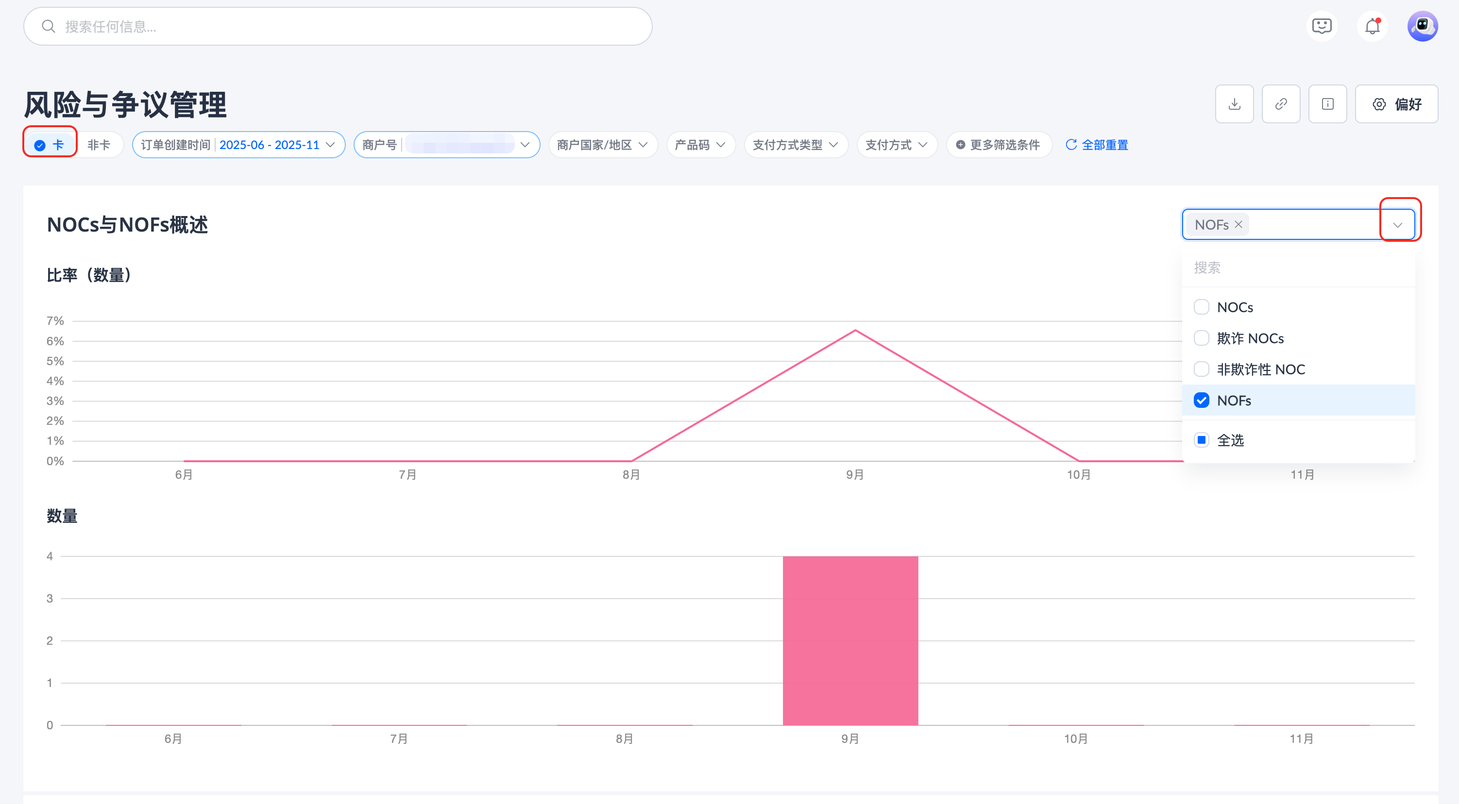Click the download icon button

(x=1234, y=104)
